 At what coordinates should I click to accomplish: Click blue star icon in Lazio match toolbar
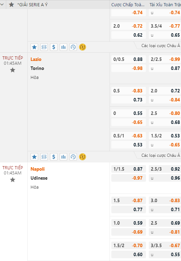[x=34, y=157]
